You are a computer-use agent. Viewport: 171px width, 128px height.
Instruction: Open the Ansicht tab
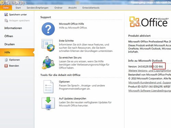[73, 8]
